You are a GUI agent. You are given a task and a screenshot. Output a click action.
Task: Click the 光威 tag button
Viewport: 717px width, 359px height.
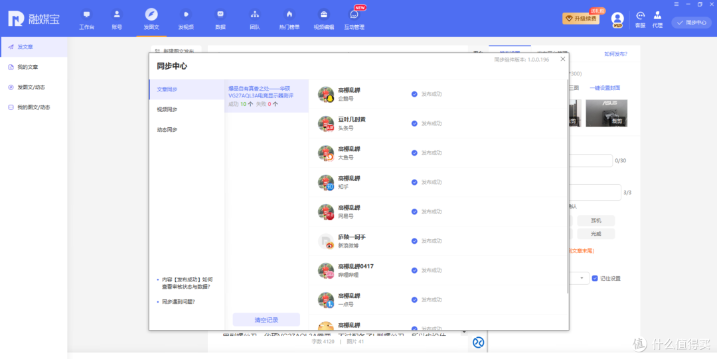click(596, 234)
